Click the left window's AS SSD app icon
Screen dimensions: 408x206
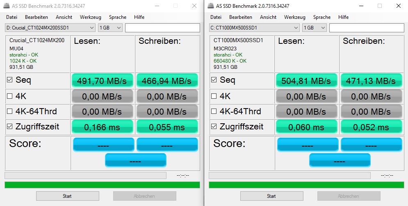[x=7, y=6]
